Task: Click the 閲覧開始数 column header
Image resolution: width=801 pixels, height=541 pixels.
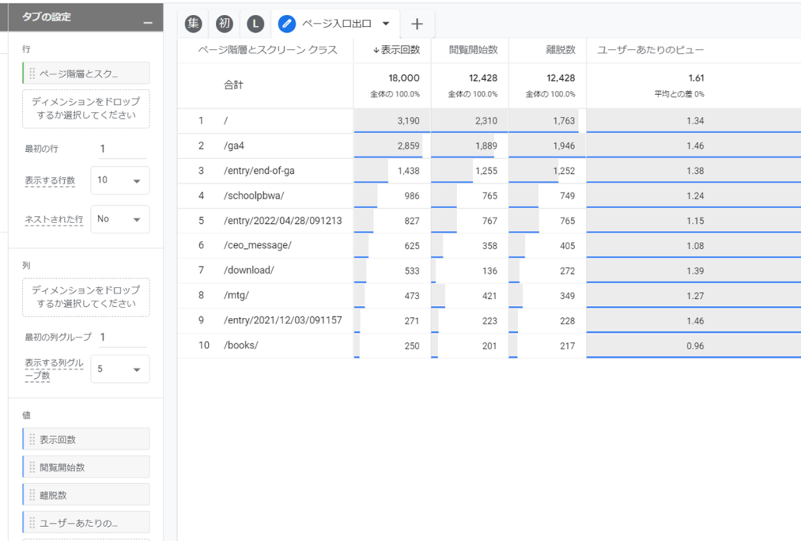Action: (x=473, y=50)
